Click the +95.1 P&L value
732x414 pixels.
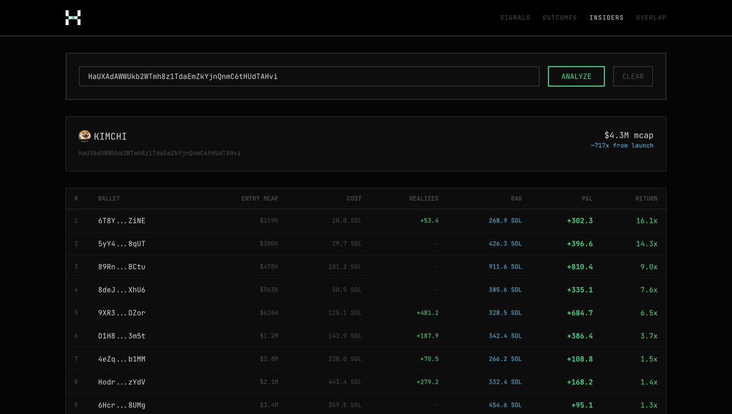pos(582,405)
